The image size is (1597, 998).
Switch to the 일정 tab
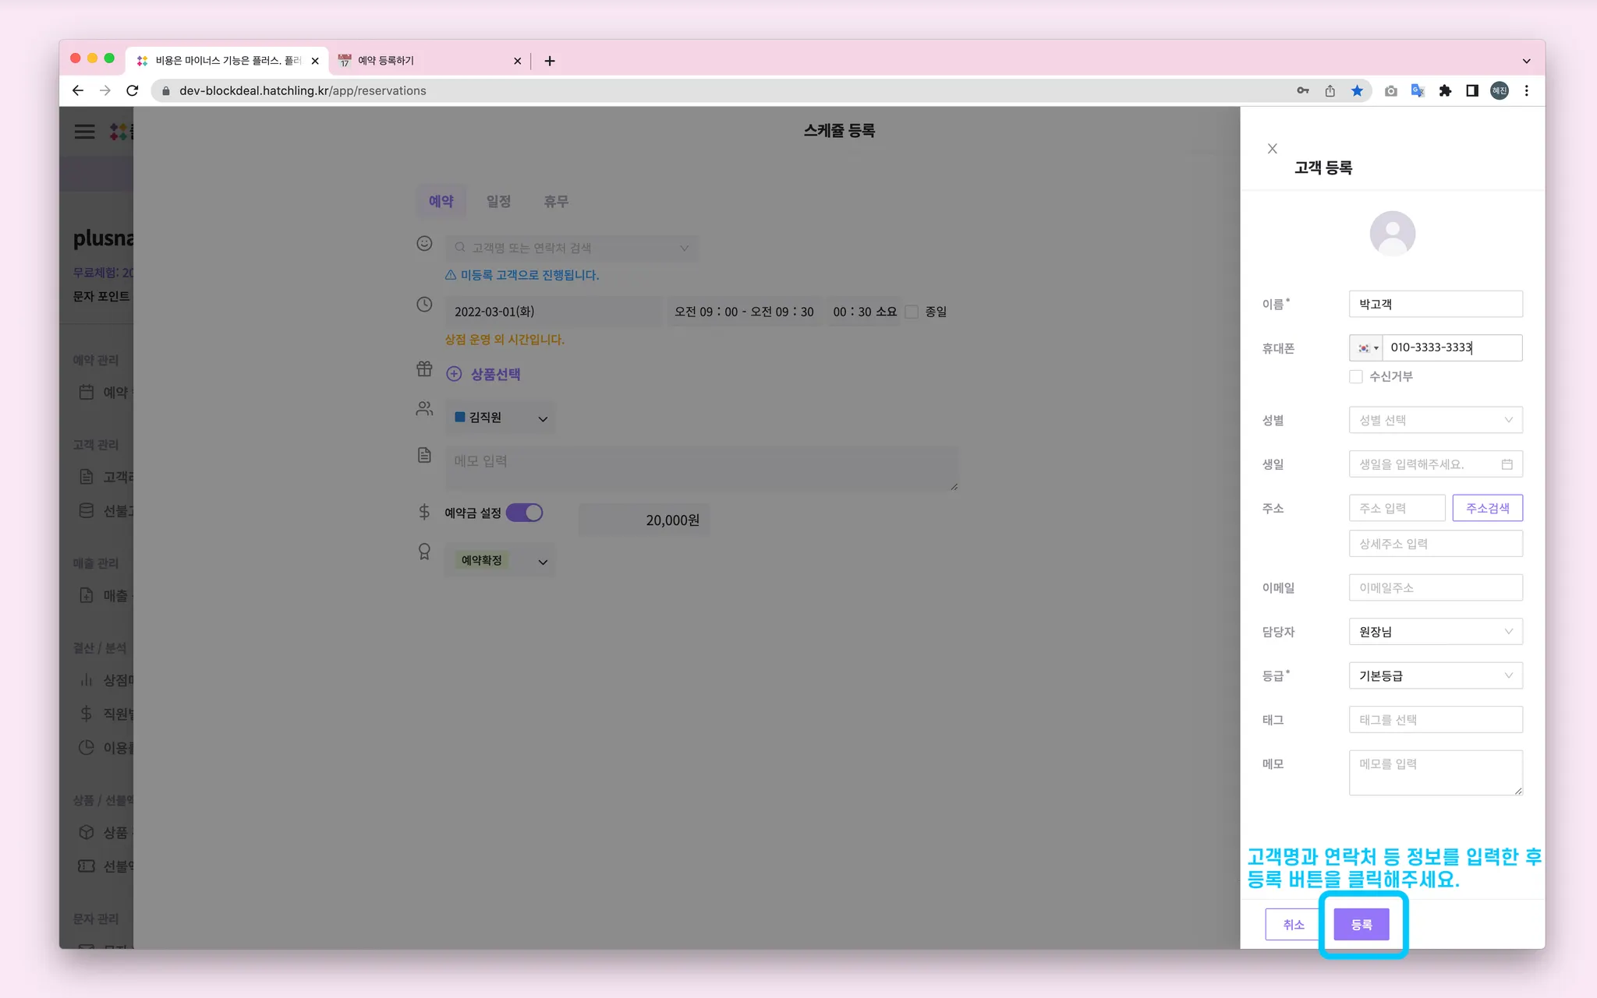(x=498, y=201)
